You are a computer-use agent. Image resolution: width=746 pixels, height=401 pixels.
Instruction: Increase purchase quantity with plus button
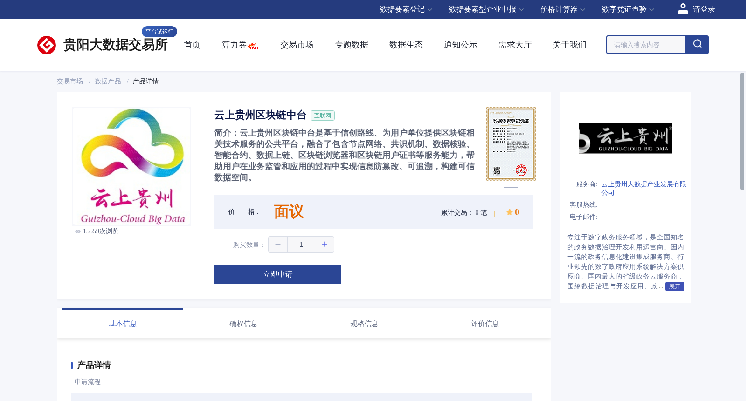pos(325,245)
